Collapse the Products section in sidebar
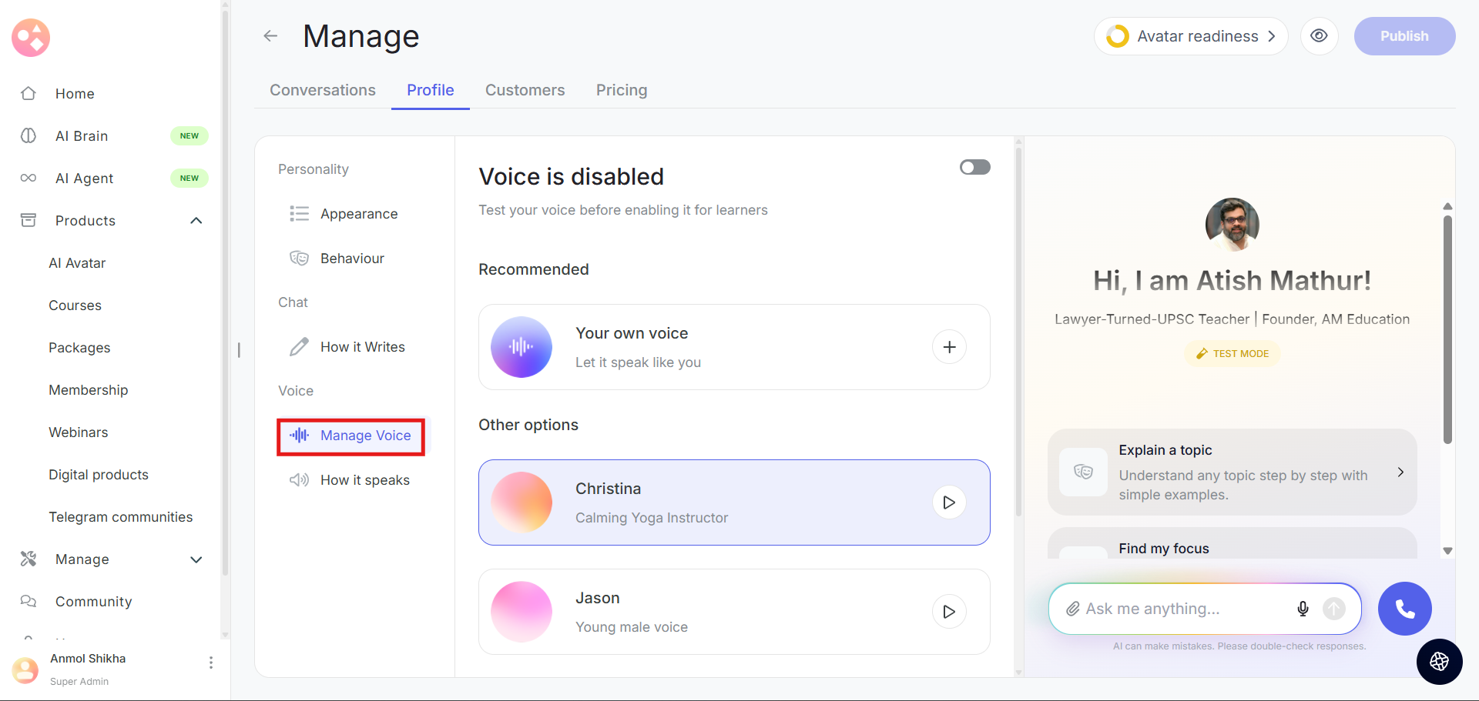Viewport: 1479px width, 701px height. click(x=196, y=221)
